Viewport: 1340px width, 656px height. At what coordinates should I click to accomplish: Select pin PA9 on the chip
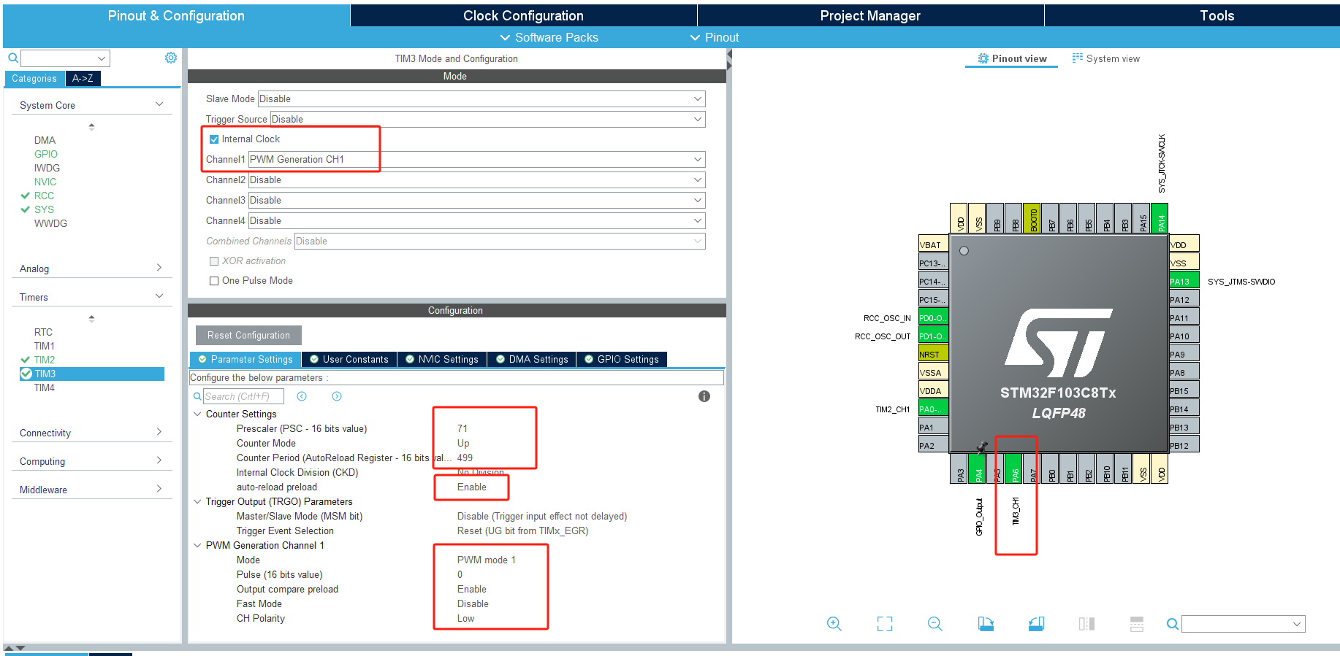1184,354
